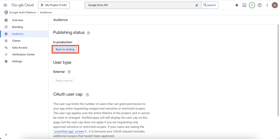Open the three-dot more options menu
The width and height of the screenshot is (279, 139).
click(267, 5)
